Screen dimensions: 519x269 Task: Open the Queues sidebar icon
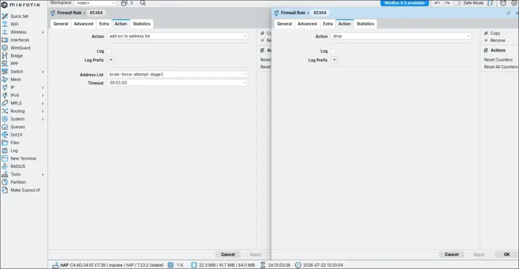point(5,127)
